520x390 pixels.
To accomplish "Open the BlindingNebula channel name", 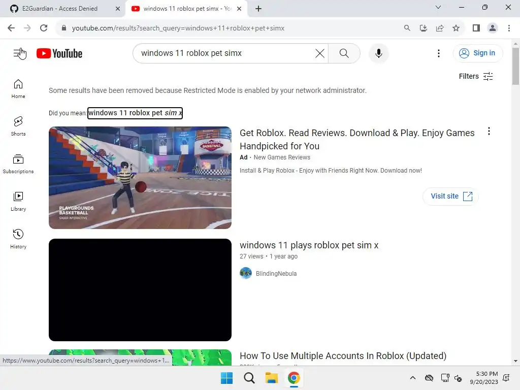I will coord(276,274).
